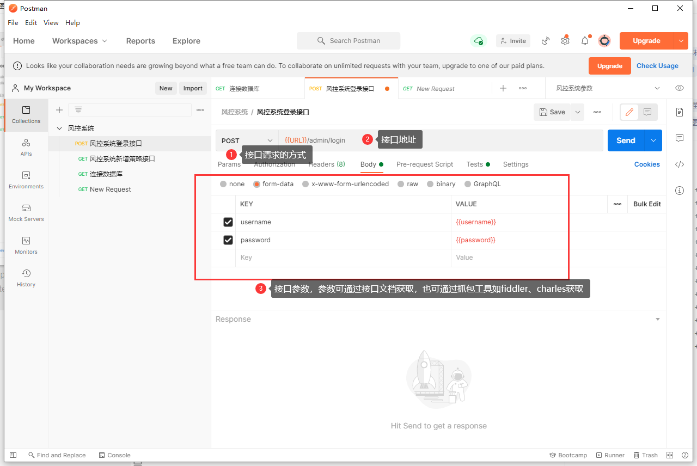This screenshot has width=697, height=466.
Task: Open the Collections panel
Action: tap(26, 115)
